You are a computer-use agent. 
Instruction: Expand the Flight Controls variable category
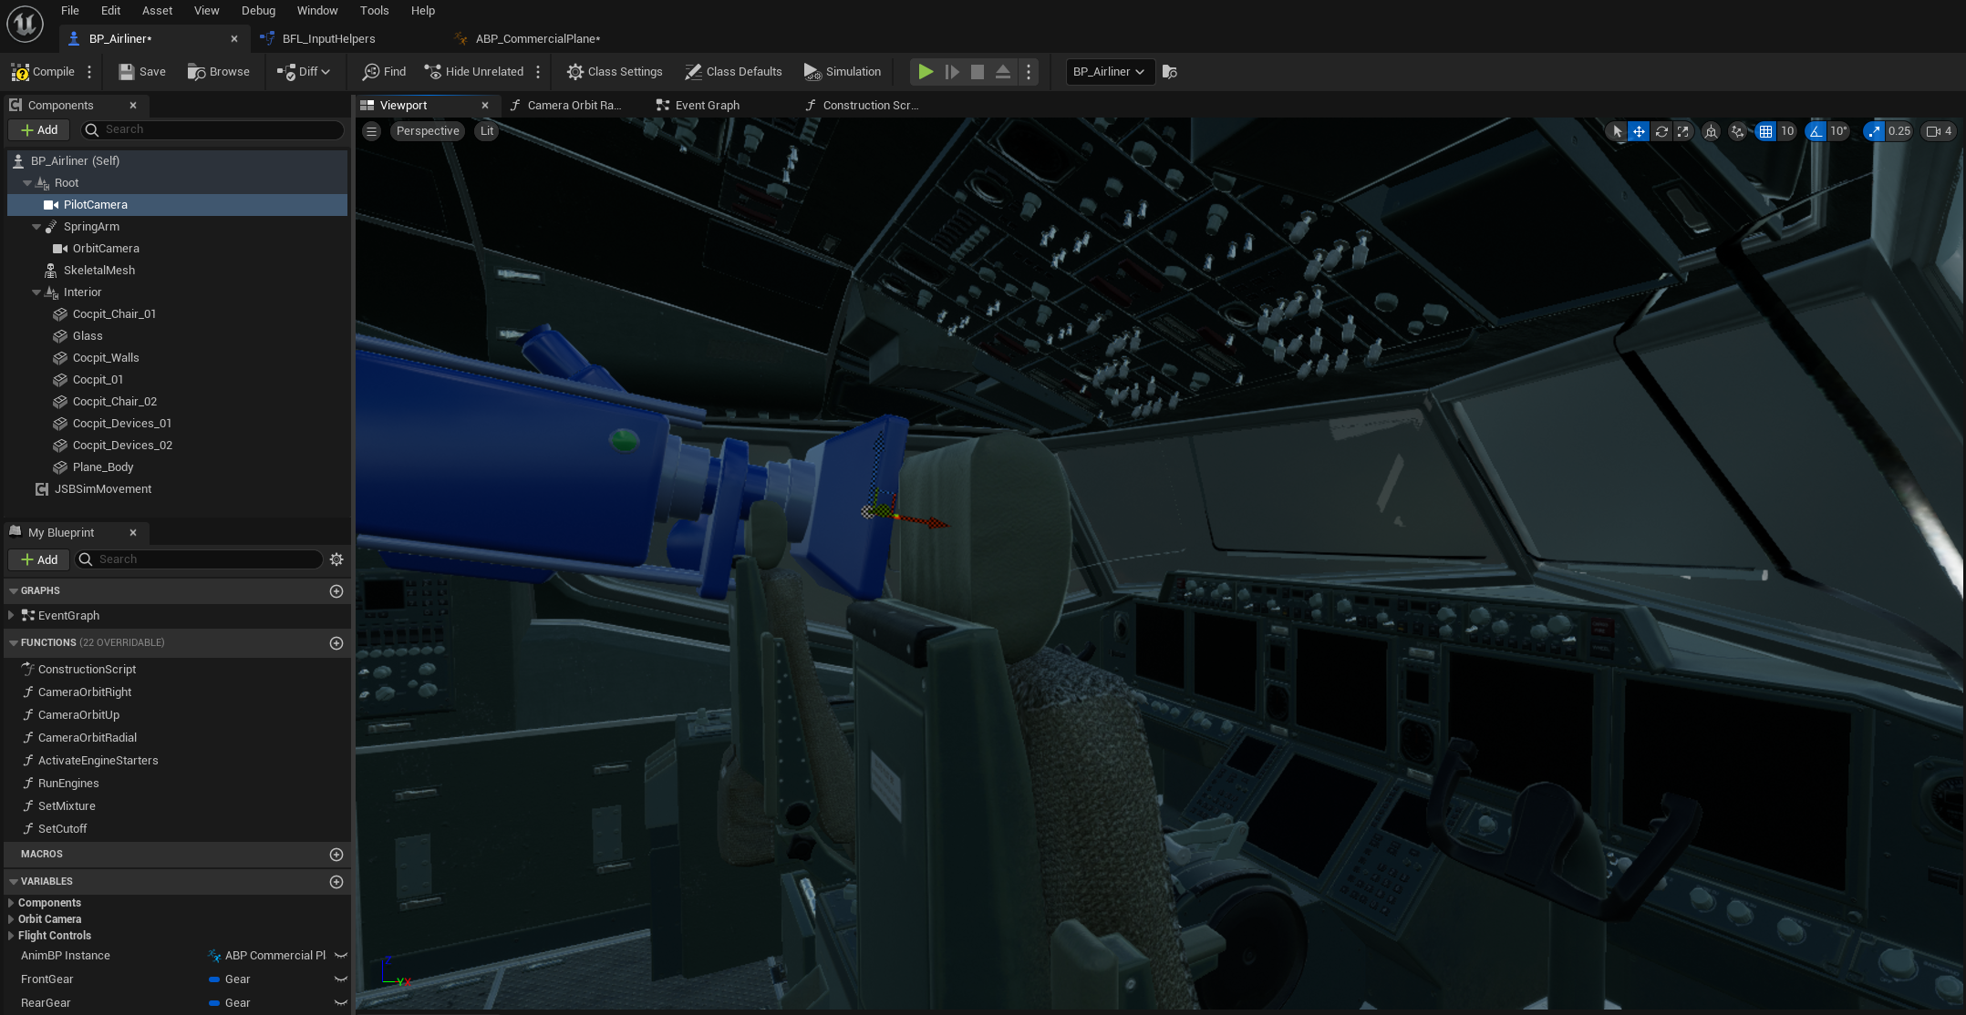[x=11, y=936]
